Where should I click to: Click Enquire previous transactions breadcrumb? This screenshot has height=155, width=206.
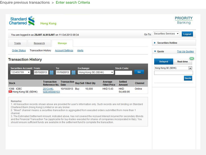[x=25, y=3]
